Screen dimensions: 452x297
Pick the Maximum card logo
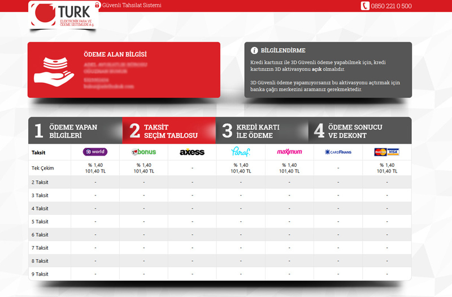click(289, 152)
